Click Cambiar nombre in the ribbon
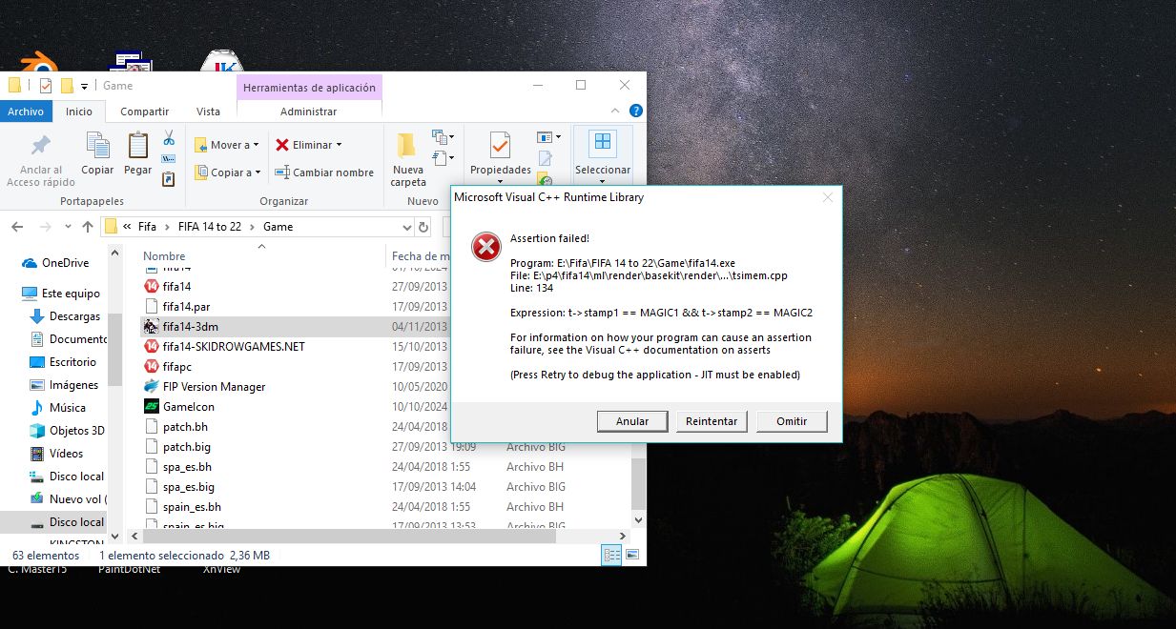 (324, 172)
